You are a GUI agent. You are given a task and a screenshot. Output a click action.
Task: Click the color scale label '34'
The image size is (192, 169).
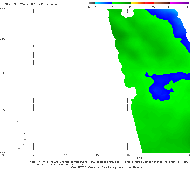pyautogui.click(x=130, y=7)
